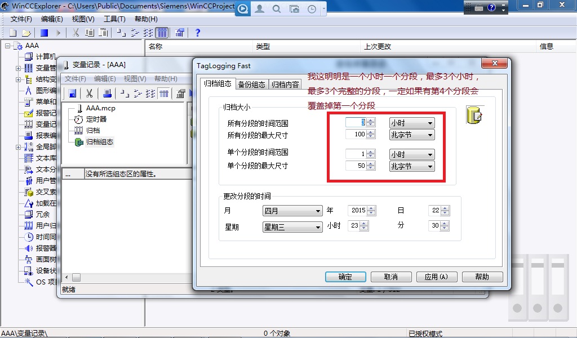This screenshot has height=338, width=577.
Task: Select 定时器 in 变量记录 tree
Action: (x=96, y=119)
